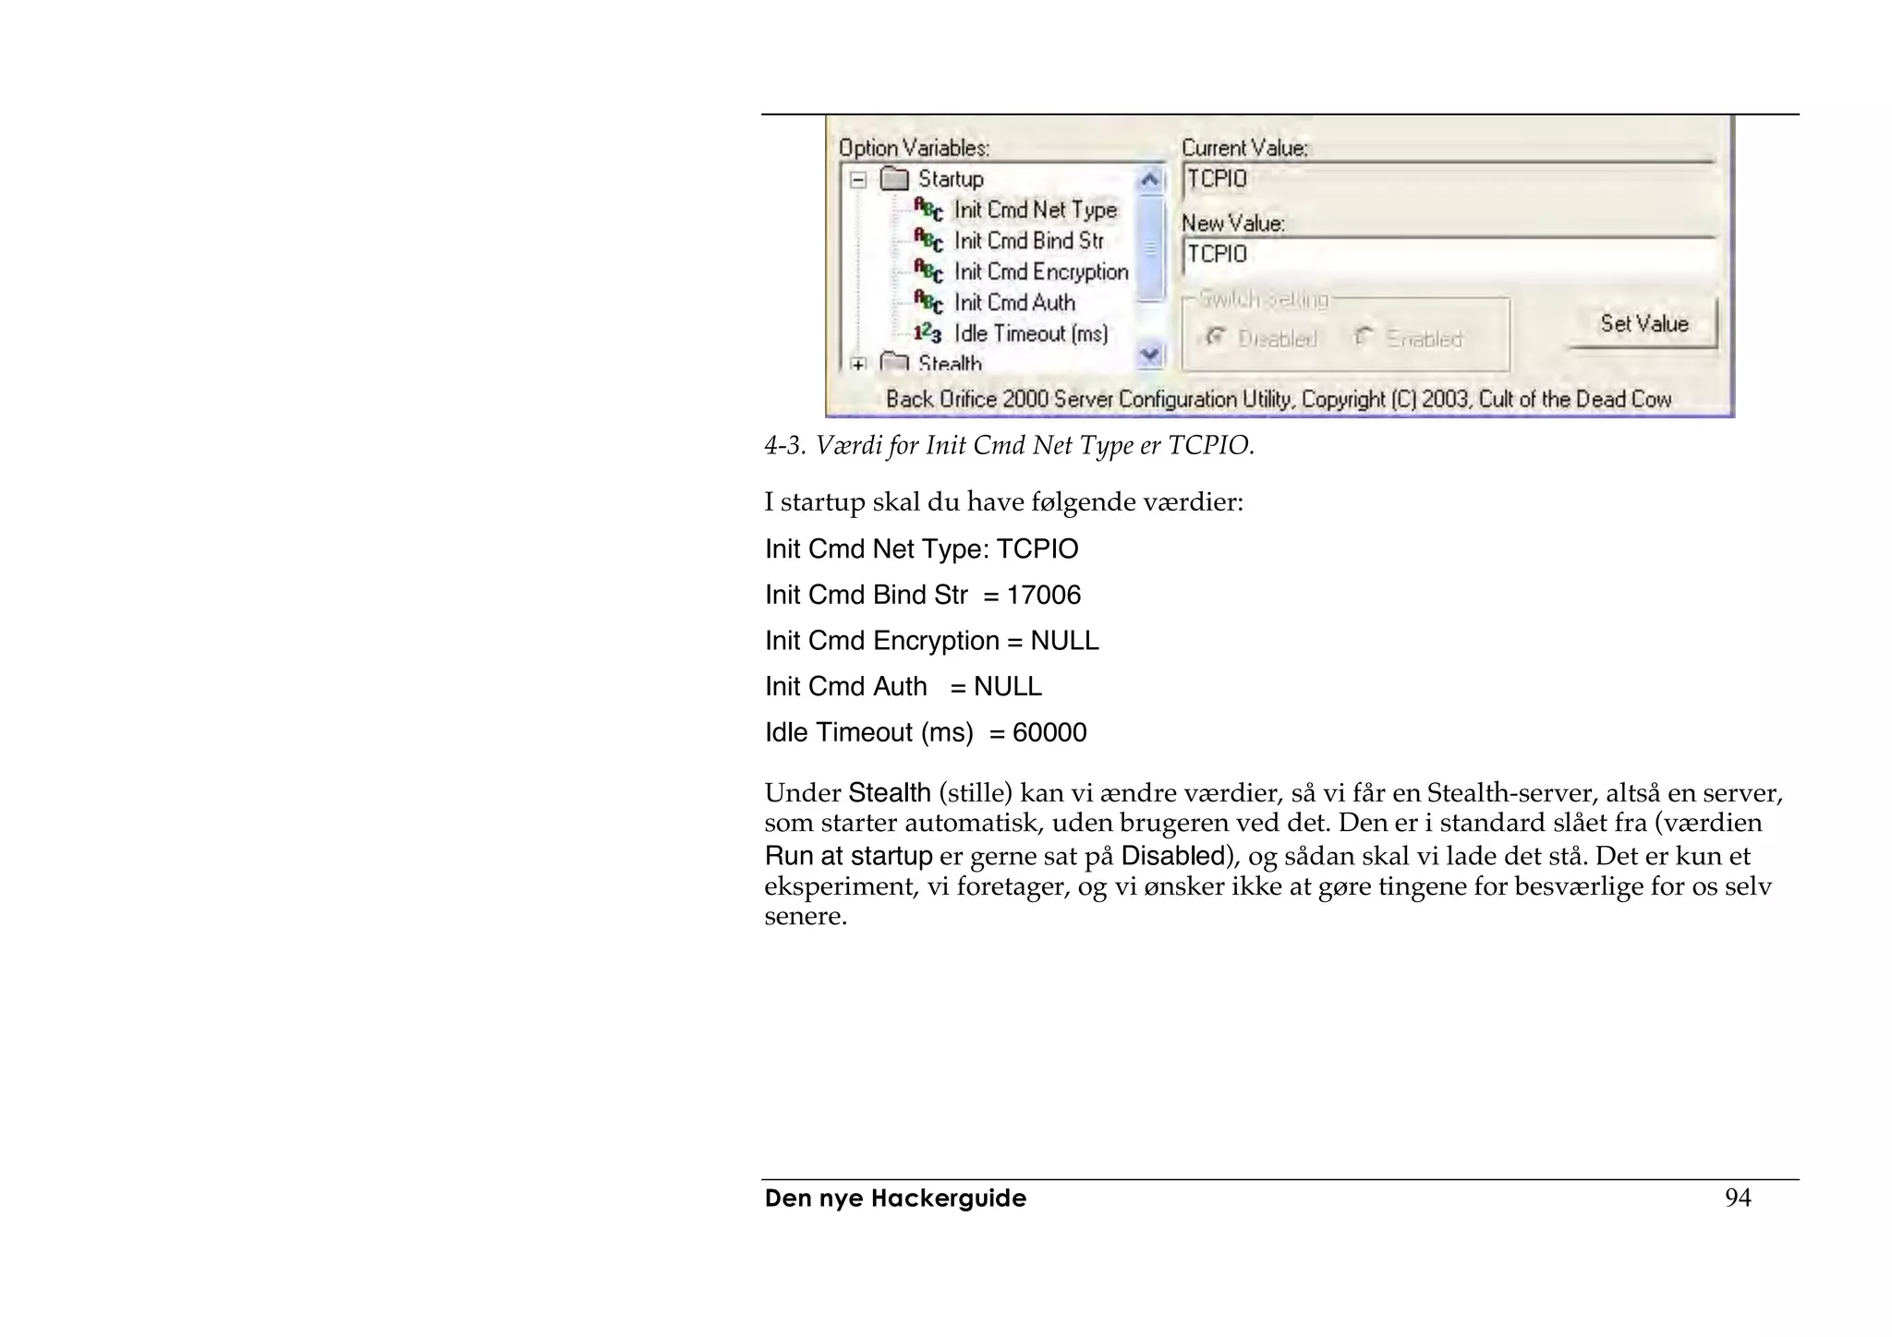Click the Den nye Hackerguide footer

click(895, 1198)
